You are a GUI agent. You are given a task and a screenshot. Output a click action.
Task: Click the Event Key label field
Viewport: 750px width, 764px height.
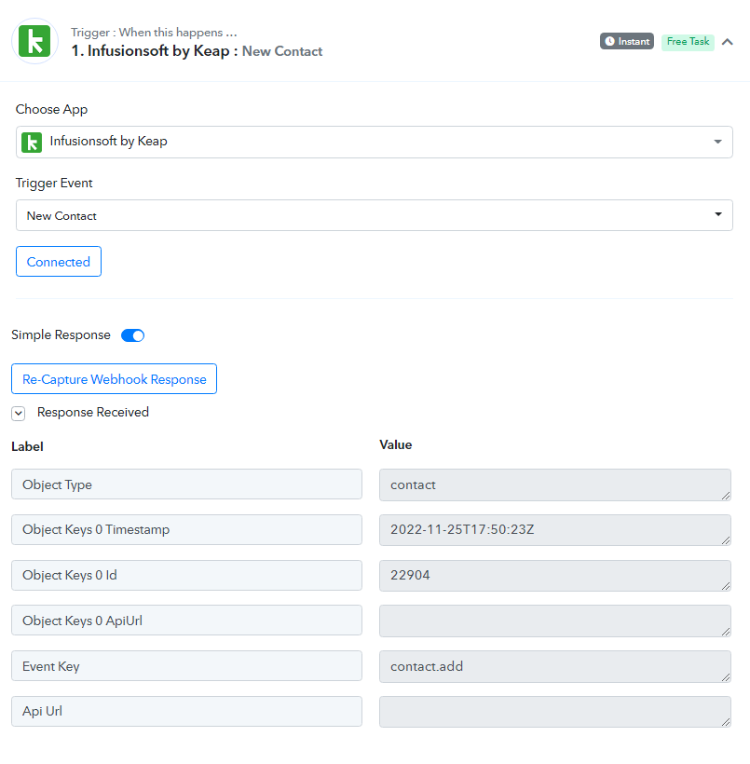click(x=186, y=665)
